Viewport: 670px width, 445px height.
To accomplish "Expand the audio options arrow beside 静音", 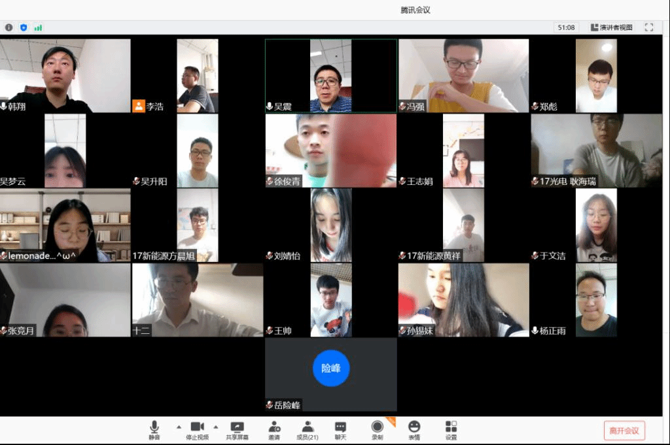I will click(179, 427).
